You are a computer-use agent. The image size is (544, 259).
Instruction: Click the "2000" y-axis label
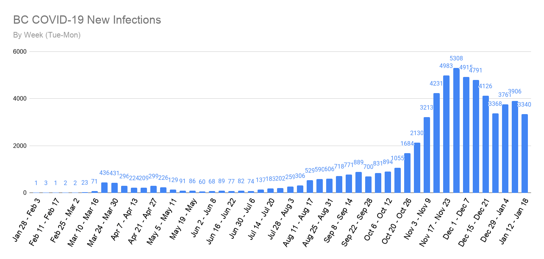click(20, 146)
